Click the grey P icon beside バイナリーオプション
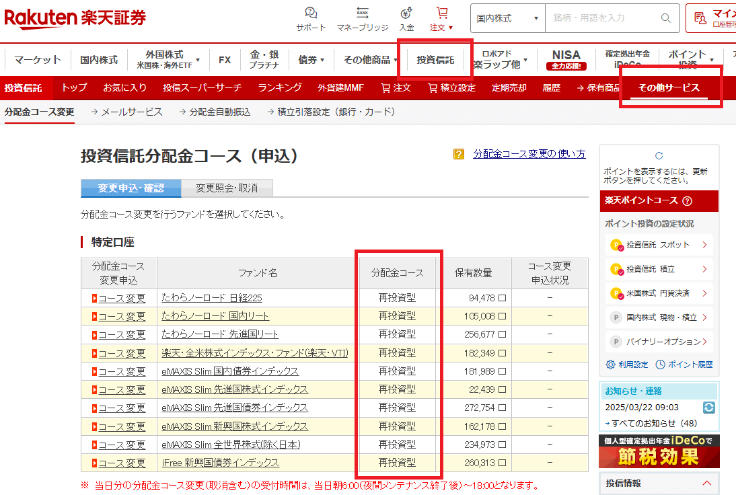Image resolution: width=736 pixels, height=495 pixels. (x=616, y=342)
